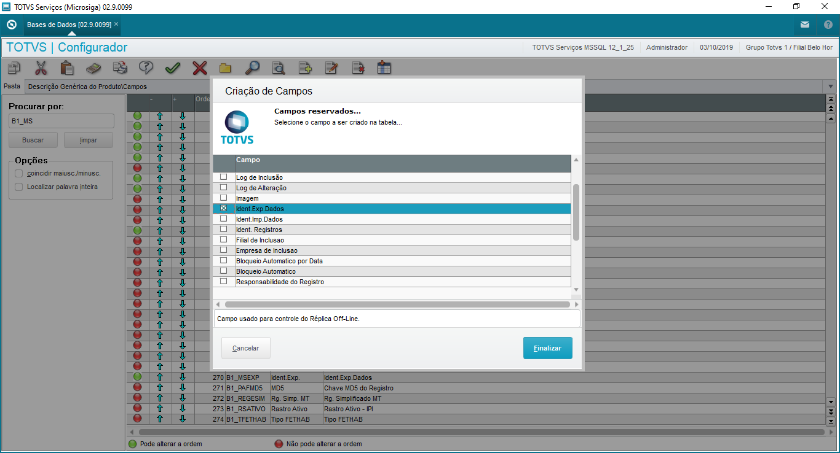Click the document-with-magnifier view icon
This screenshot has width=840, height=453.
279,68
